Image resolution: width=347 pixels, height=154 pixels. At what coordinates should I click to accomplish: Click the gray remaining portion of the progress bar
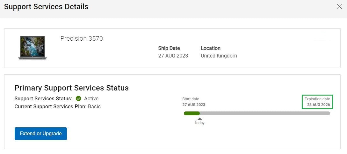(x=264, y=113)
